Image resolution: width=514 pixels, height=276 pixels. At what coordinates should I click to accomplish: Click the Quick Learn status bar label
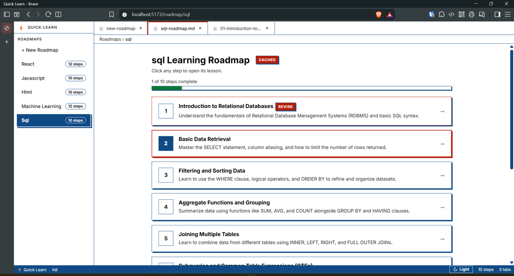tap(33, 270)
